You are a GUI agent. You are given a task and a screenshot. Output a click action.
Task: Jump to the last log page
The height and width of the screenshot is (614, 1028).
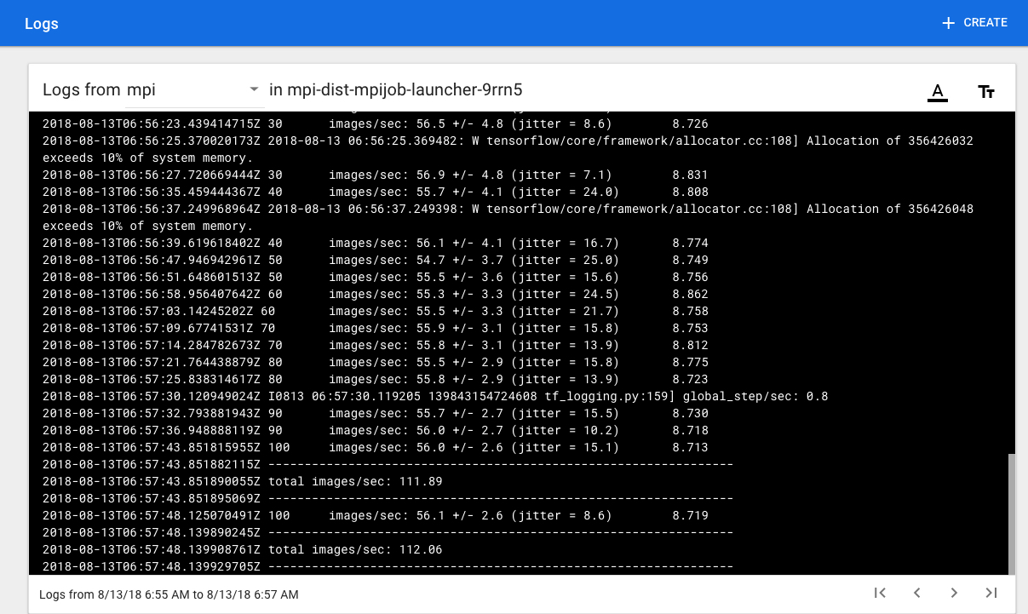pyautogui.click(x=991, y=593)
